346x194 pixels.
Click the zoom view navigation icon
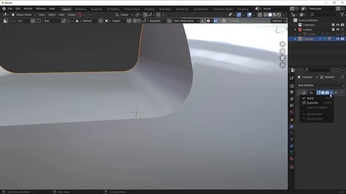point(282,44)
